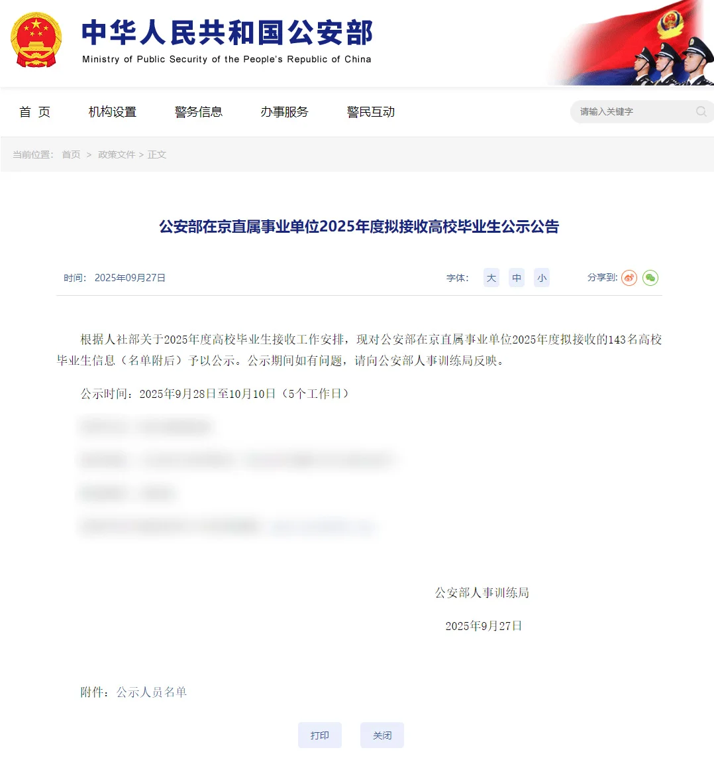The width and height of the screenshot is (714, 762).
Task: Click the search magnifier icon
Action: tap(701, 112)
